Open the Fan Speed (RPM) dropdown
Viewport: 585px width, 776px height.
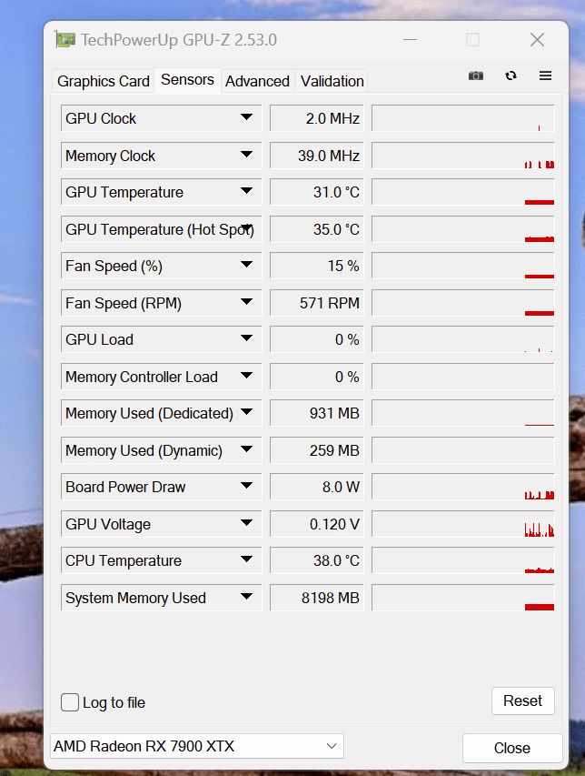246,301
